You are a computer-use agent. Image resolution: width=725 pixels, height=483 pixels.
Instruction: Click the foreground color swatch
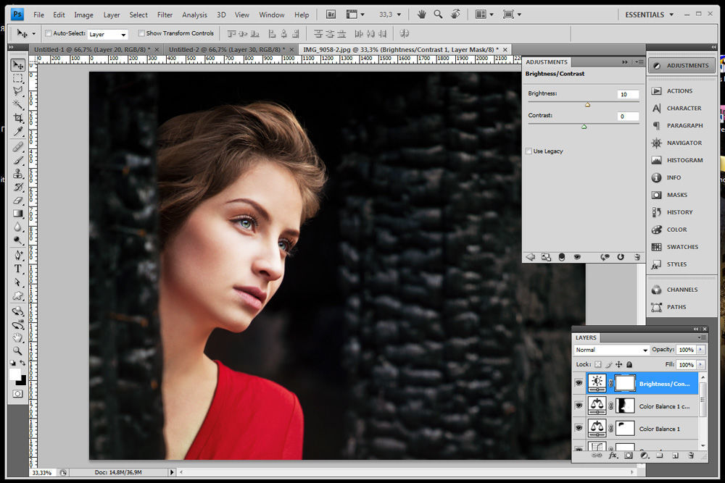14,374
